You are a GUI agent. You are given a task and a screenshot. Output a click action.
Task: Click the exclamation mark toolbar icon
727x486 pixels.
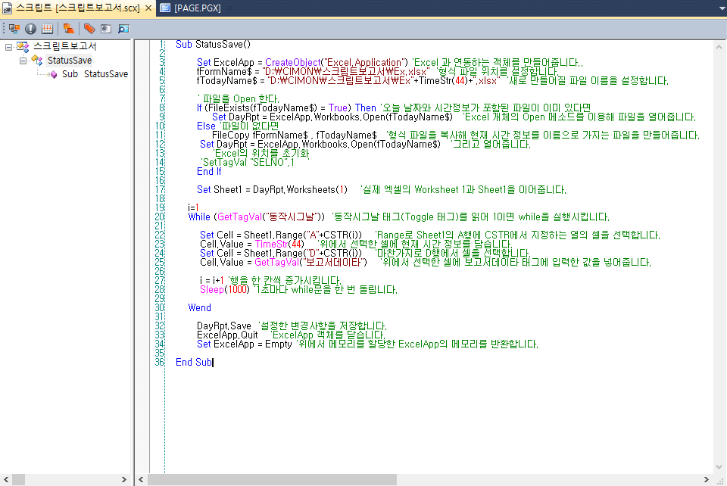[x=30, y=29]
